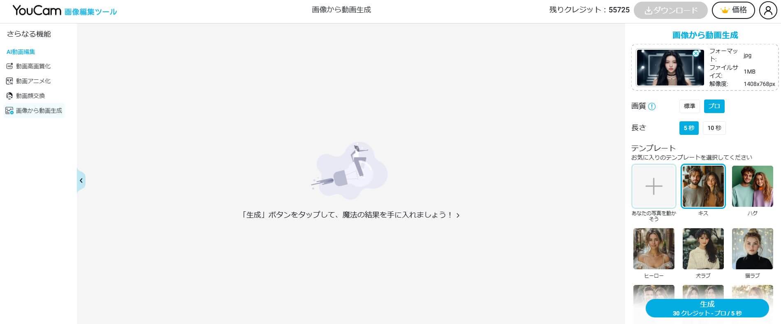
Task: Click the 画像から動画生成 page title at top
Action: coord(341,9)
